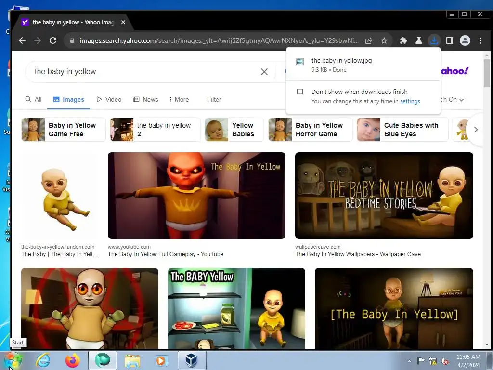493x370 pixels.
Task: Open the side panel icon
Action: tap(450, 40)
